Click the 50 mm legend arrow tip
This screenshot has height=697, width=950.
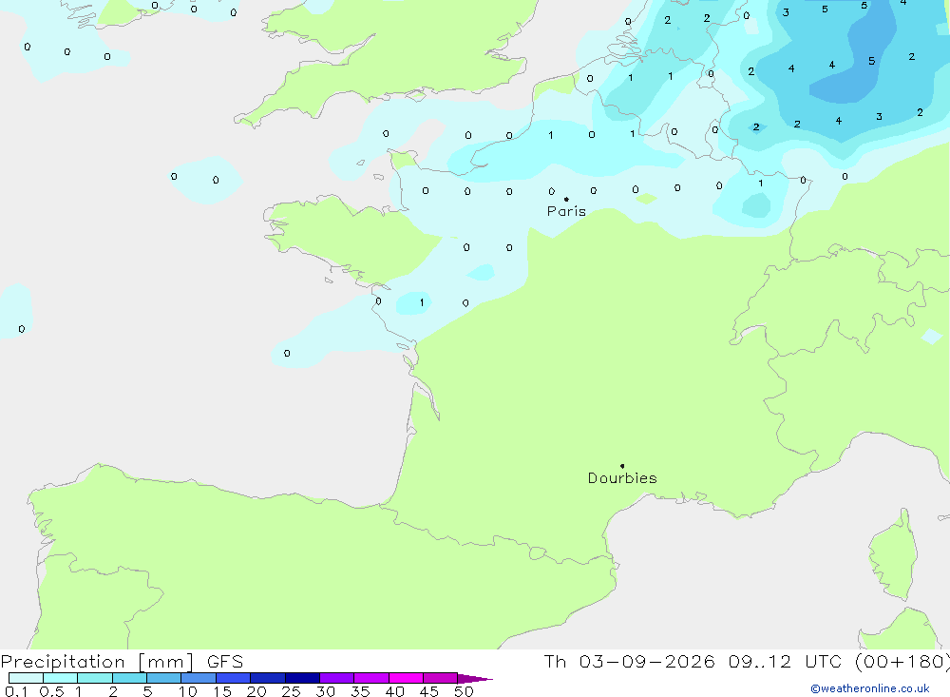coord(475,679)
